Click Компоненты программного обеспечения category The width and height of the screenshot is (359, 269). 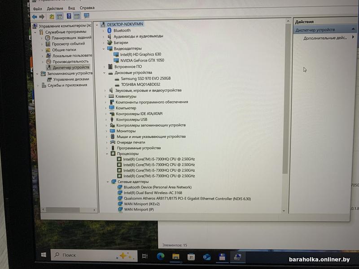point(152,102)
